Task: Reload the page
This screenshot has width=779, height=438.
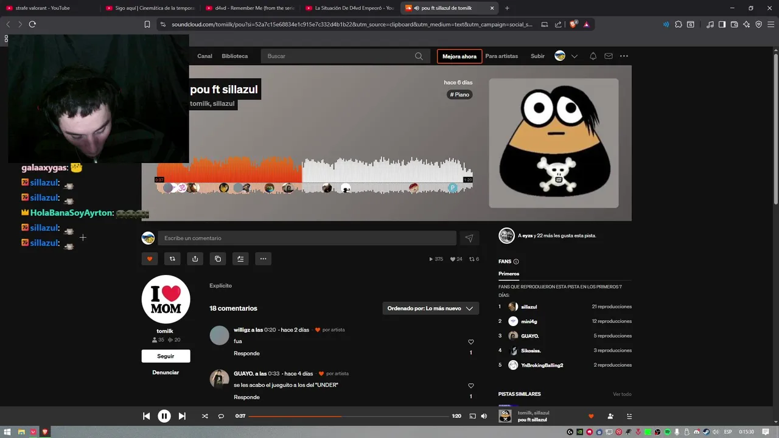Action: (x=32, y=24)
